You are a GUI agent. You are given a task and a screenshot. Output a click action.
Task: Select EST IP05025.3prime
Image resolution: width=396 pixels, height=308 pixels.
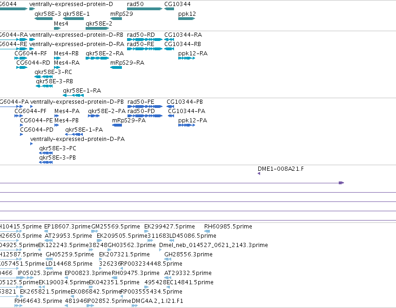(40, 273)
